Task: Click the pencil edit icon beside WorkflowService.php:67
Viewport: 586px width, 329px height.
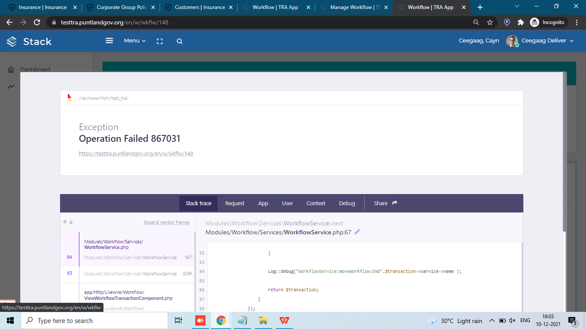Action: tap(357, 232)
